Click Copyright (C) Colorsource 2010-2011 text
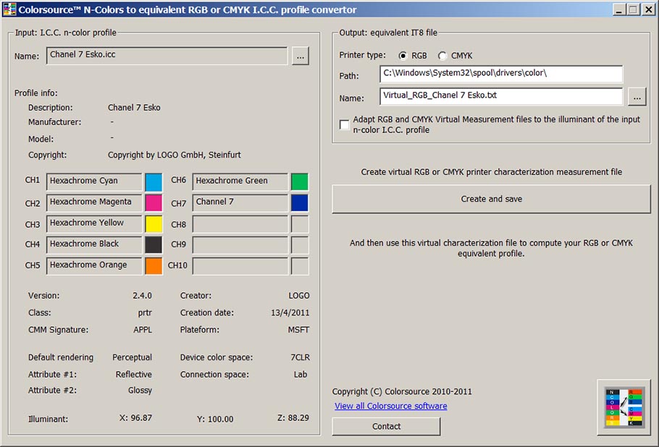This screenshot has width=659, height=447. [x=402, y=391]
